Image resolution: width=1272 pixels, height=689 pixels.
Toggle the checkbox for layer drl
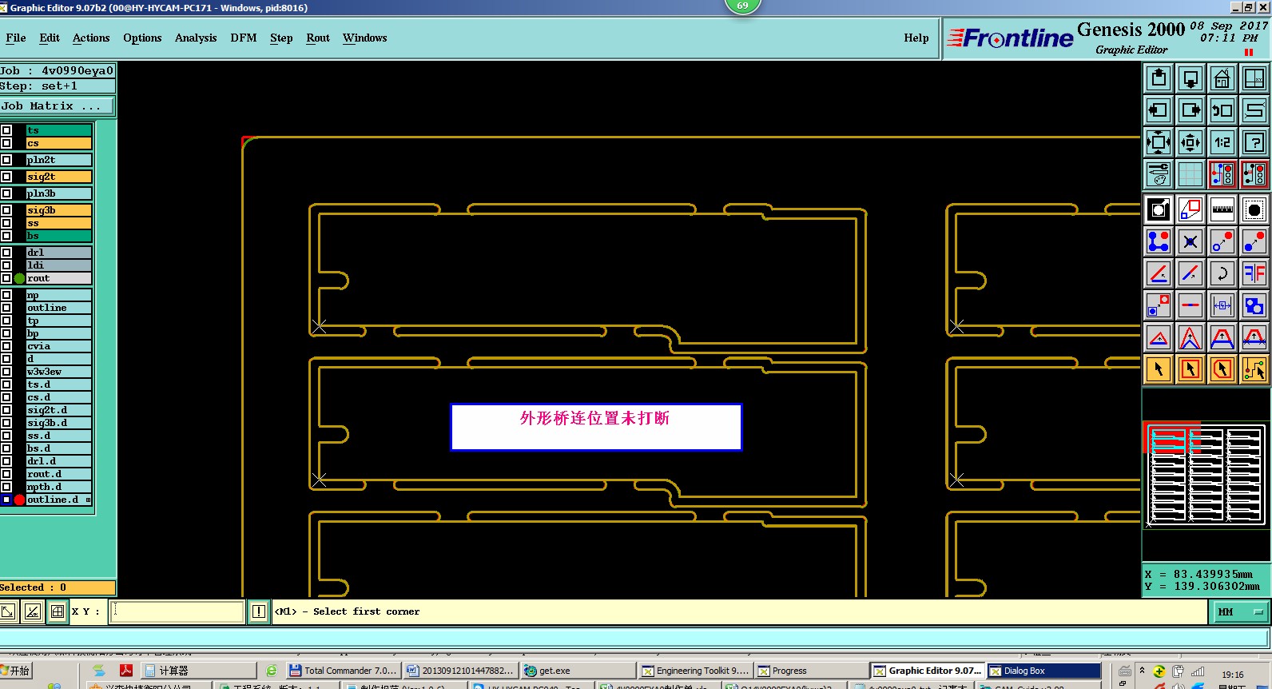coord(6,253)
